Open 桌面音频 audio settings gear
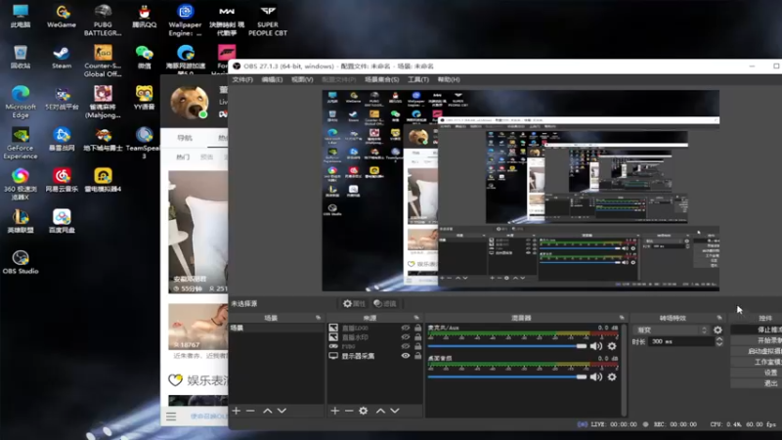Image resolution: width=782 pixels, height=440 pixels. 612,377
